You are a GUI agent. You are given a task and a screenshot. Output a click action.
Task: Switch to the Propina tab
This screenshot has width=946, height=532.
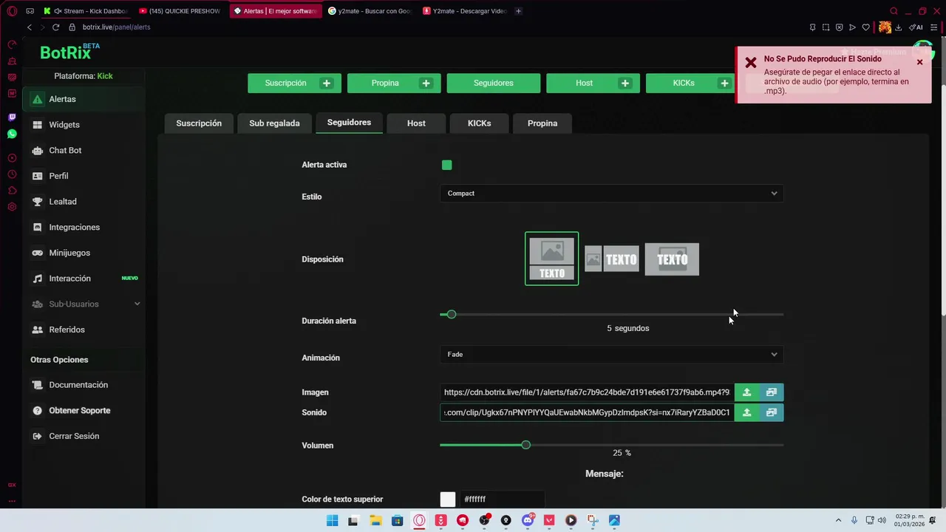(542, 123)
